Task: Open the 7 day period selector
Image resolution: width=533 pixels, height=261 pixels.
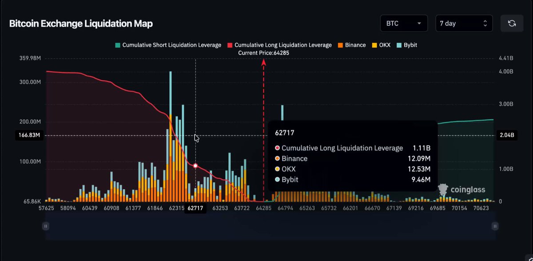Action: [x=464, y=24]
